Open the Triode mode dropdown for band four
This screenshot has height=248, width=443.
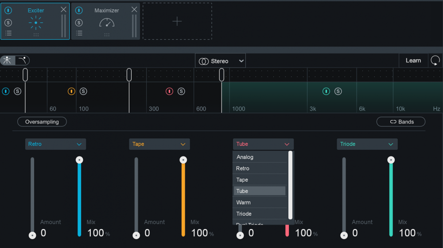click(x=367, y=144)
